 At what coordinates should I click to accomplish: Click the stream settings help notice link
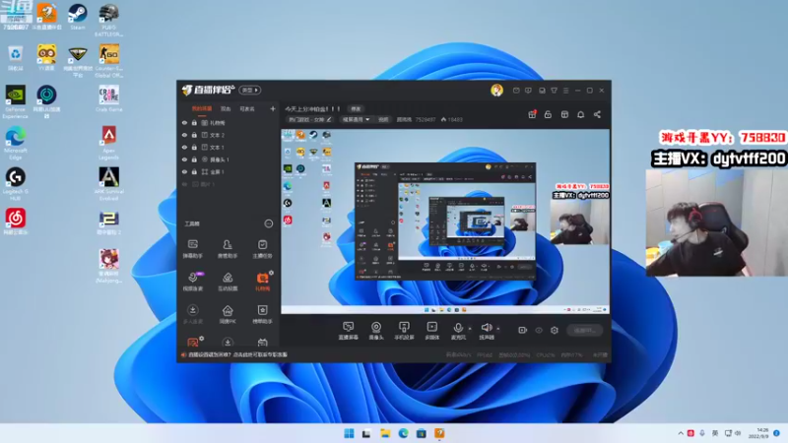coord(238,354)
